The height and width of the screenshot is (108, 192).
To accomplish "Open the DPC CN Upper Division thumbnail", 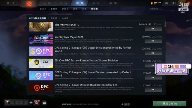I will tap(41, 51).
